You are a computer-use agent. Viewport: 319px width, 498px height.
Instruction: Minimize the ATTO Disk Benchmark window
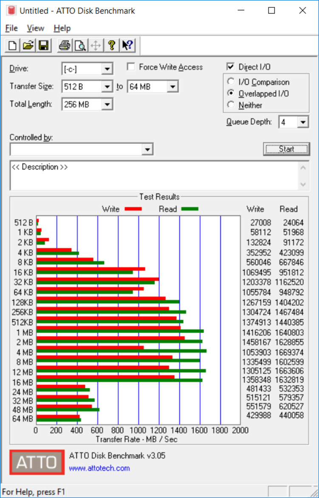[241, 11]
